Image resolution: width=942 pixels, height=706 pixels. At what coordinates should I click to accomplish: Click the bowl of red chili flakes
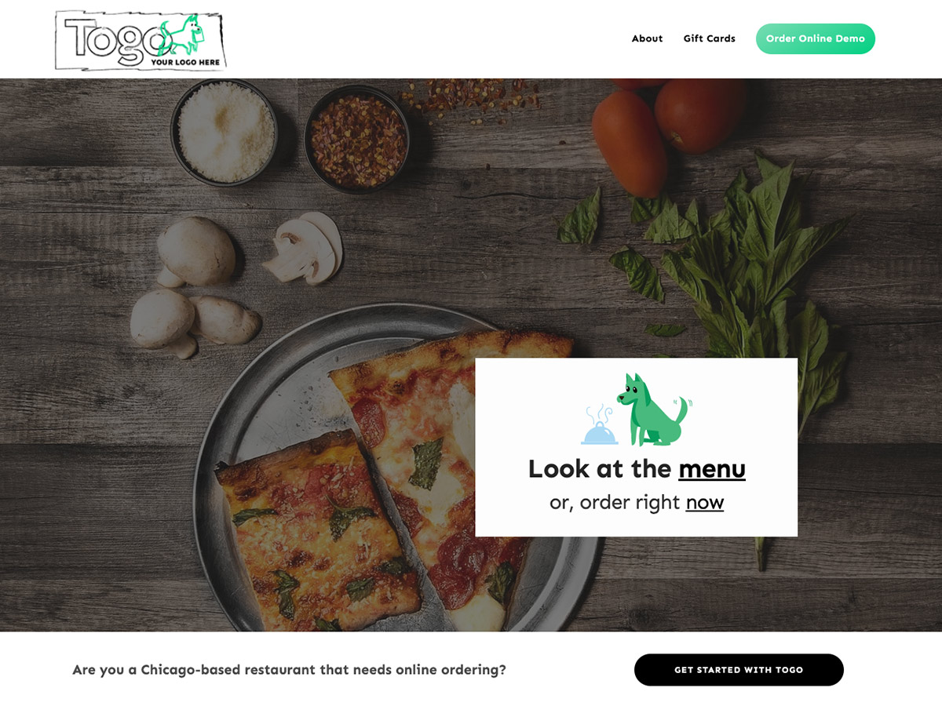click(x=356, y=137)
